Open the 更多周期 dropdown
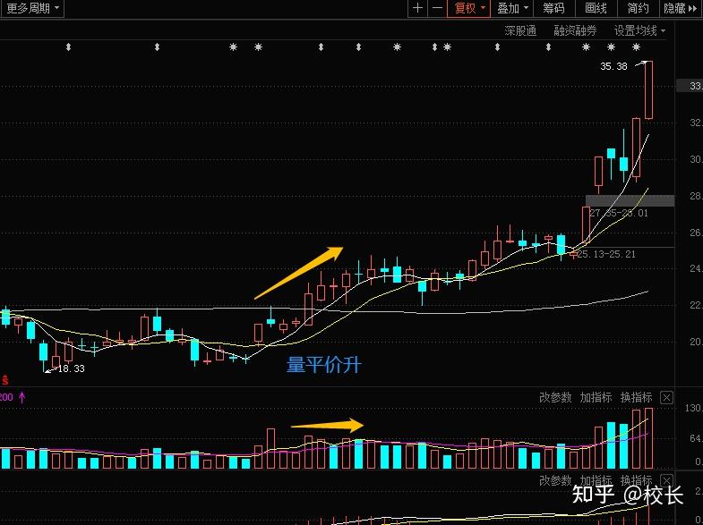 pyautogui.click(x=31, y=9)
